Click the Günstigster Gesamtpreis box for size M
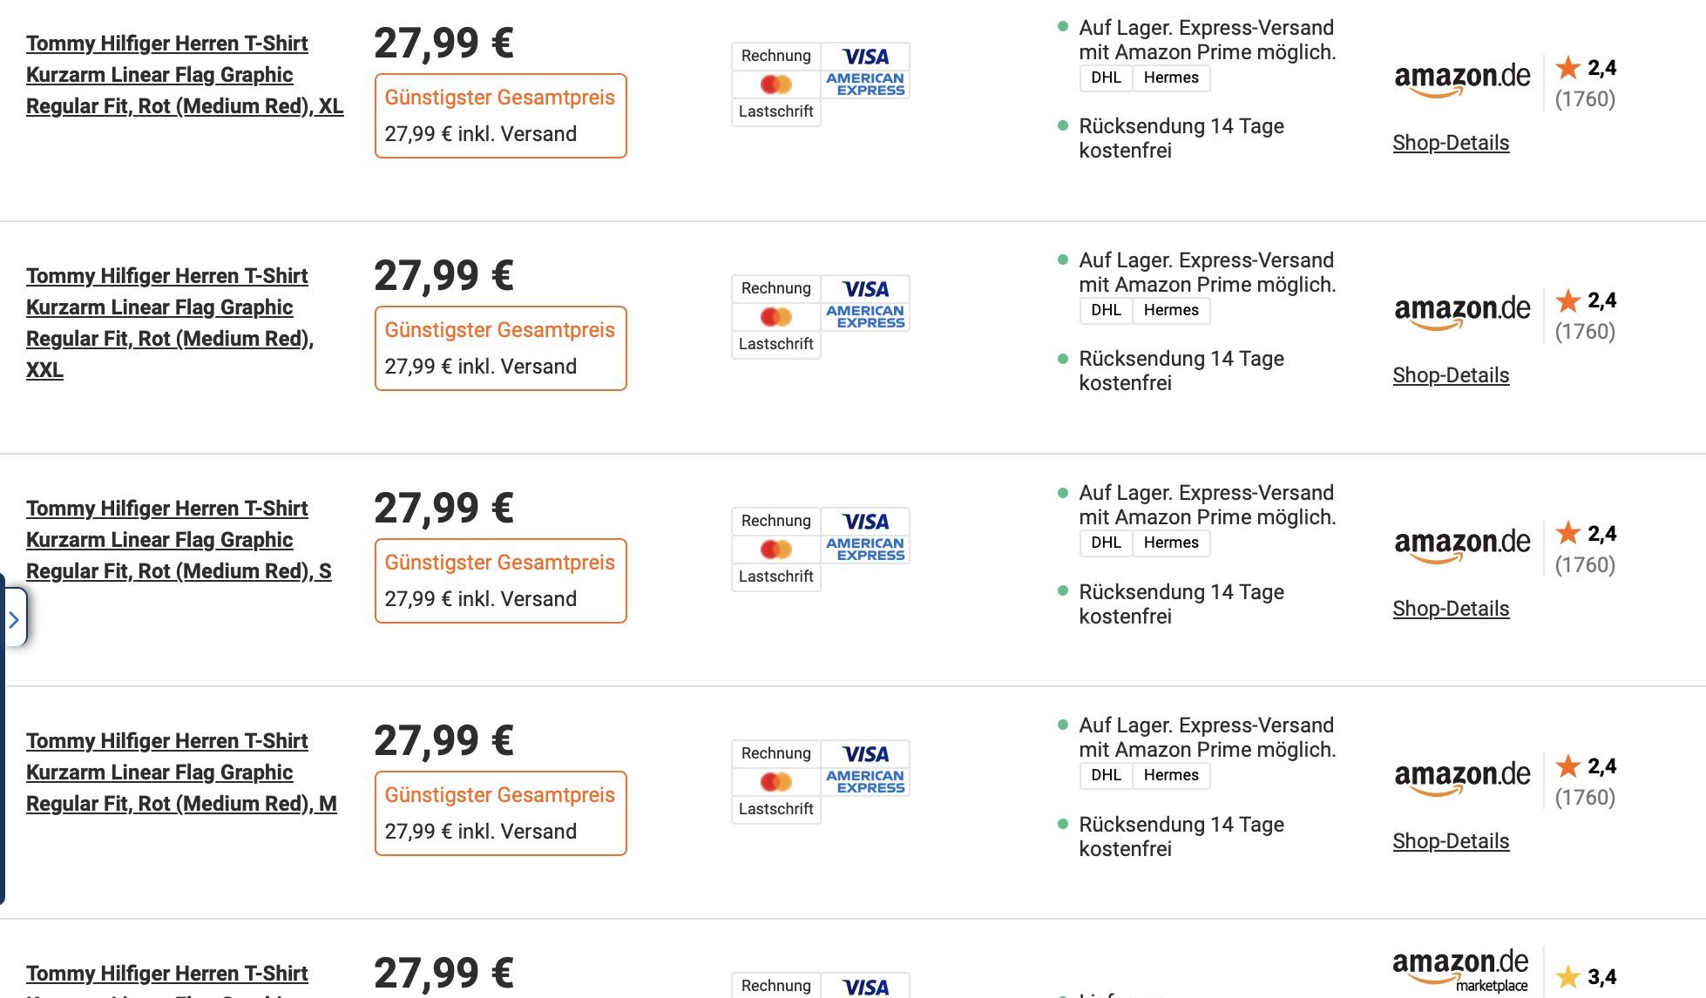Screen dimensions: 1706x998 pyautogui.click(x=501, y=813)
